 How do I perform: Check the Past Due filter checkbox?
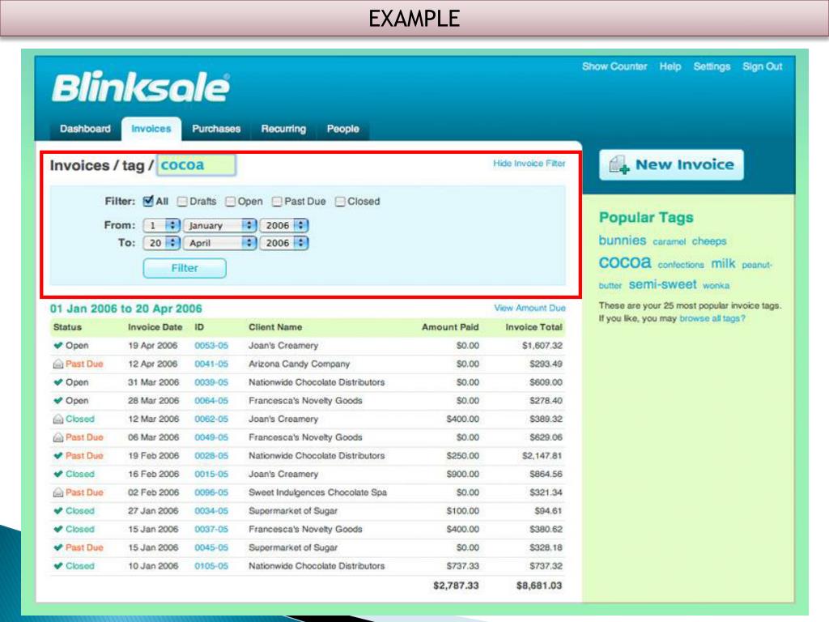pyautogui.click(x=277, y=202)
